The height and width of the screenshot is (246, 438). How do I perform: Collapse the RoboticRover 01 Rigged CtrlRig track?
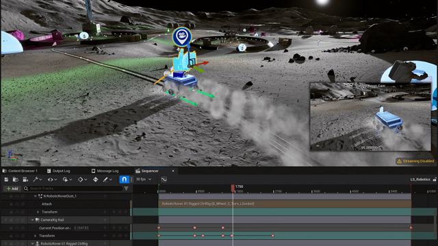click(x=32, y=243)
